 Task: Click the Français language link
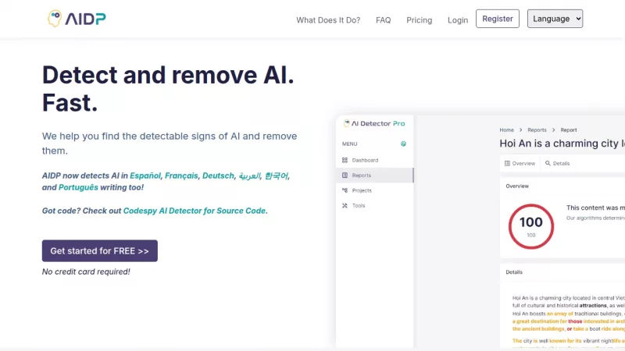click(181, 175)
